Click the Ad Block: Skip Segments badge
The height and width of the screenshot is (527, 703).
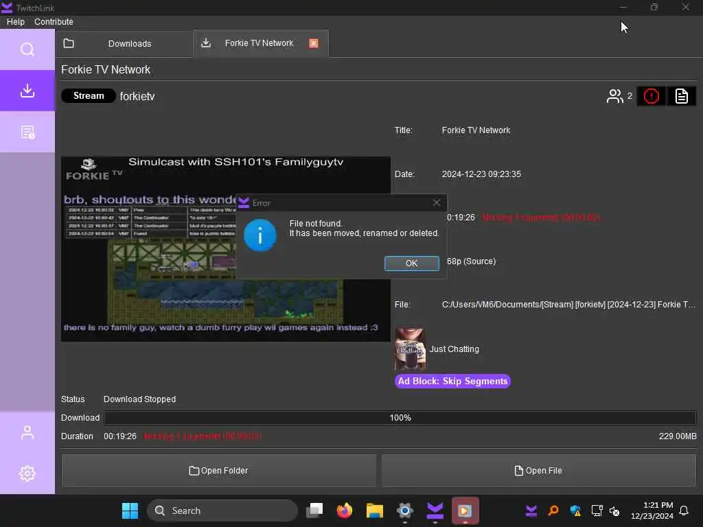point(452,382)
